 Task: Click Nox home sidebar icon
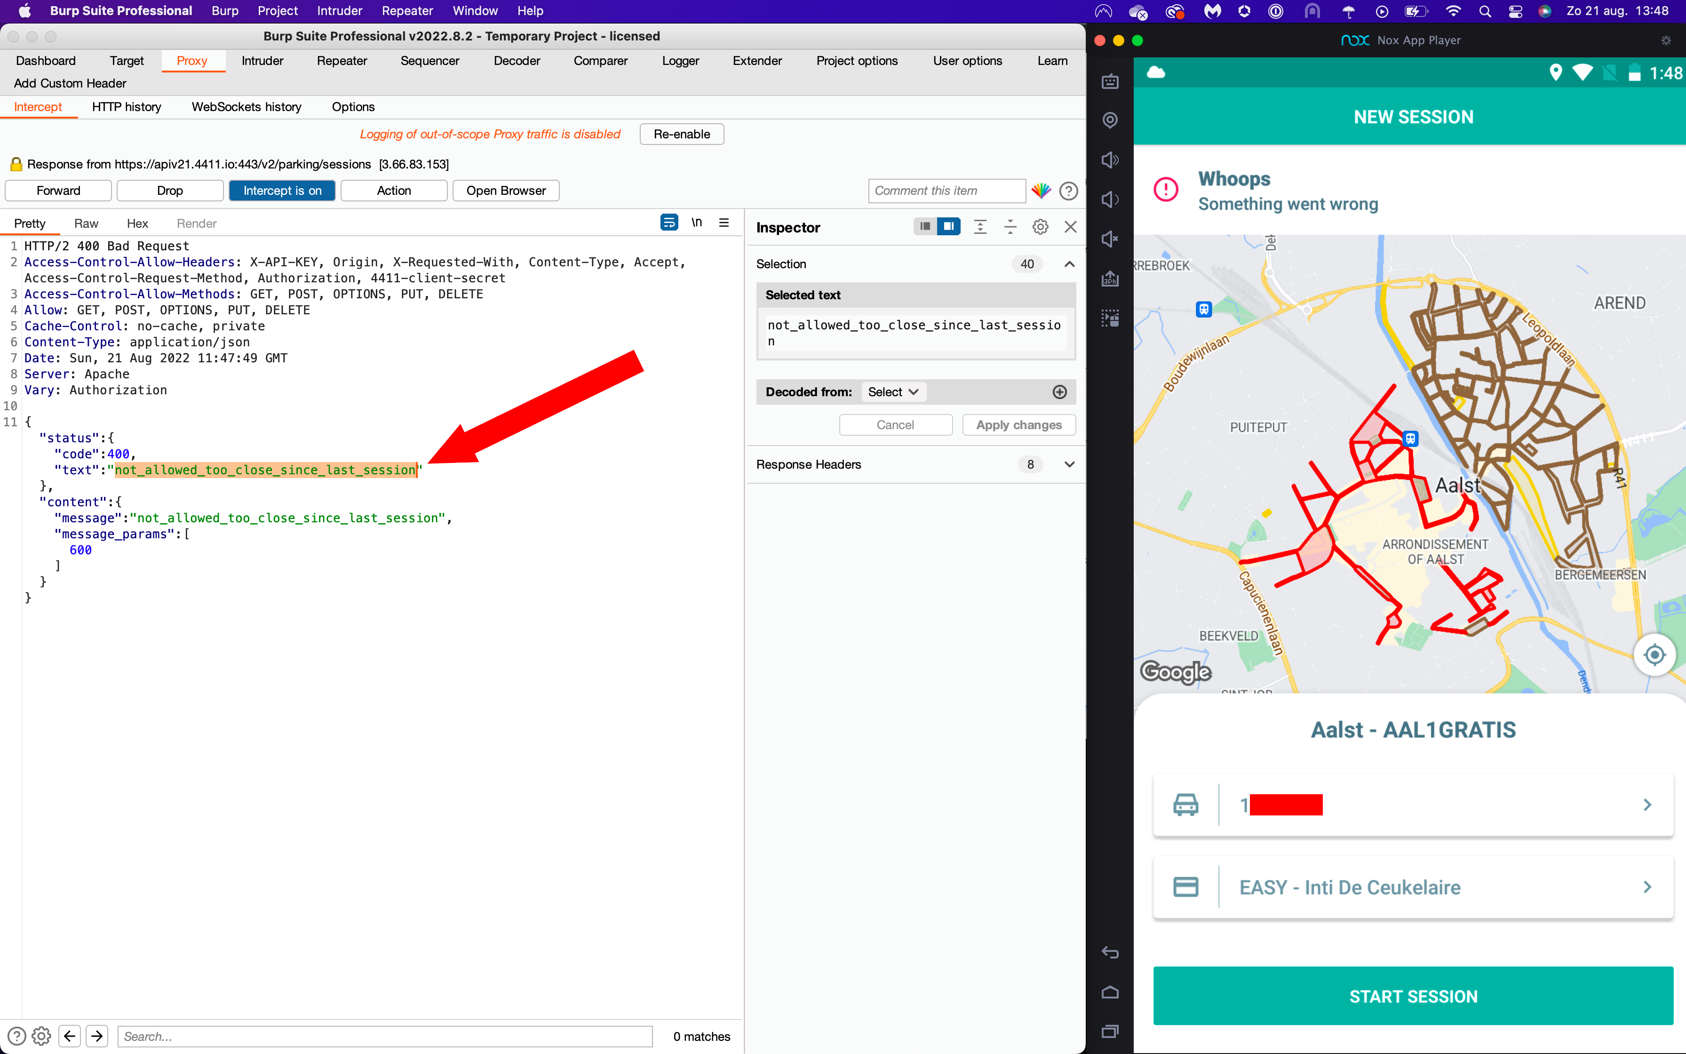click(x=1110, y=992)
